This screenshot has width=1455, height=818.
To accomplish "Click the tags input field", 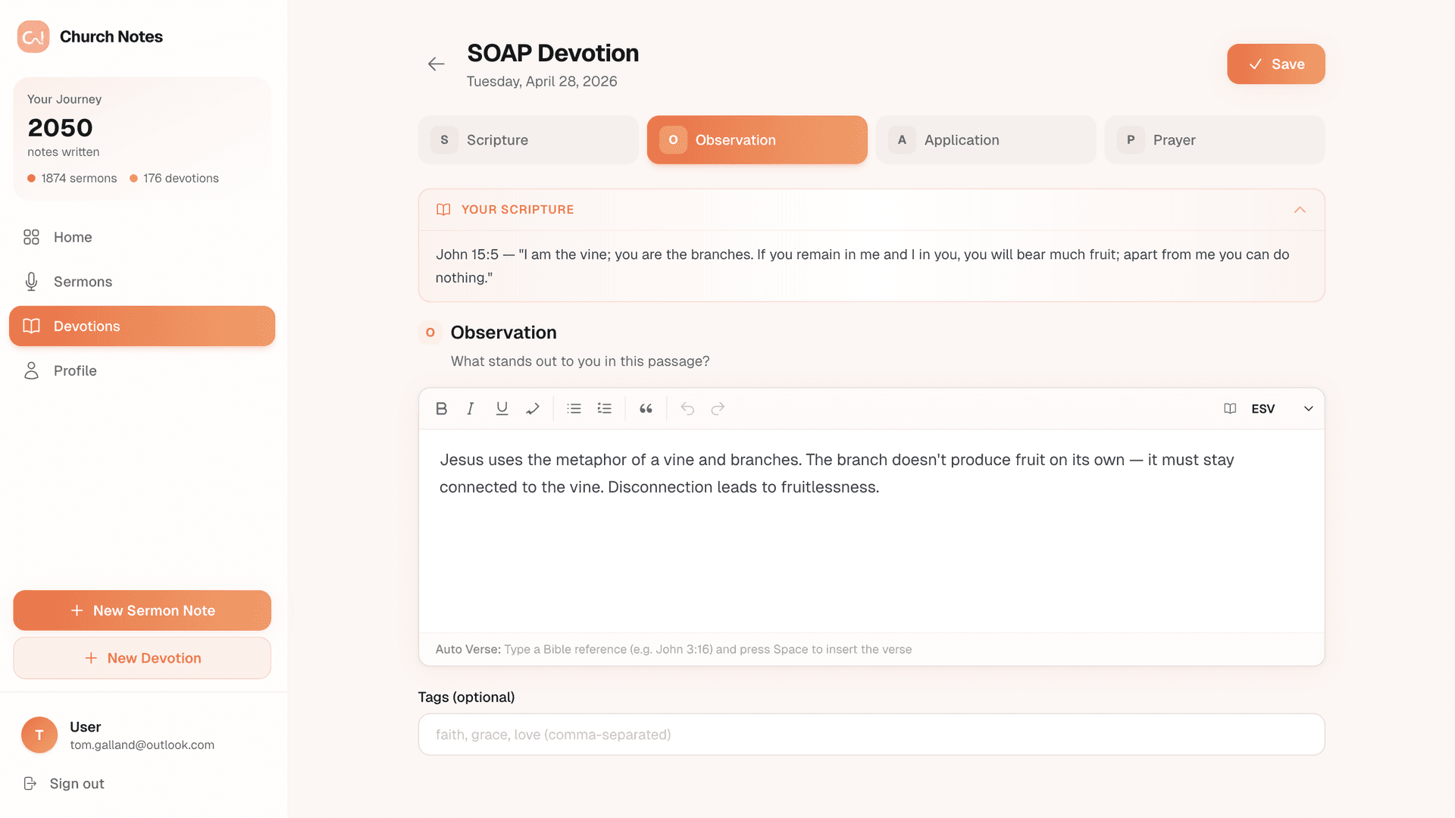I will coord(871,734).
